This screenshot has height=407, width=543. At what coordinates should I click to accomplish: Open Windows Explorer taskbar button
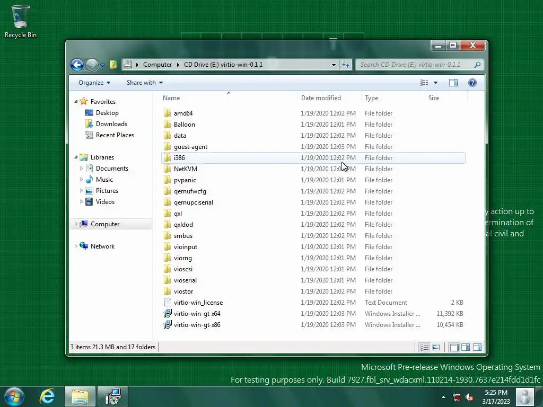[80, 396]
